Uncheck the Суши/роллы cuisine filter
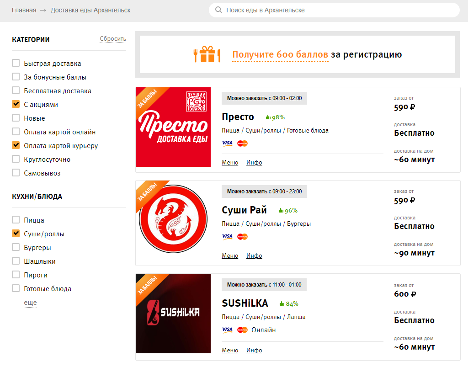The image size is (468, 367). pyautogui.click(x=16, y=234)
